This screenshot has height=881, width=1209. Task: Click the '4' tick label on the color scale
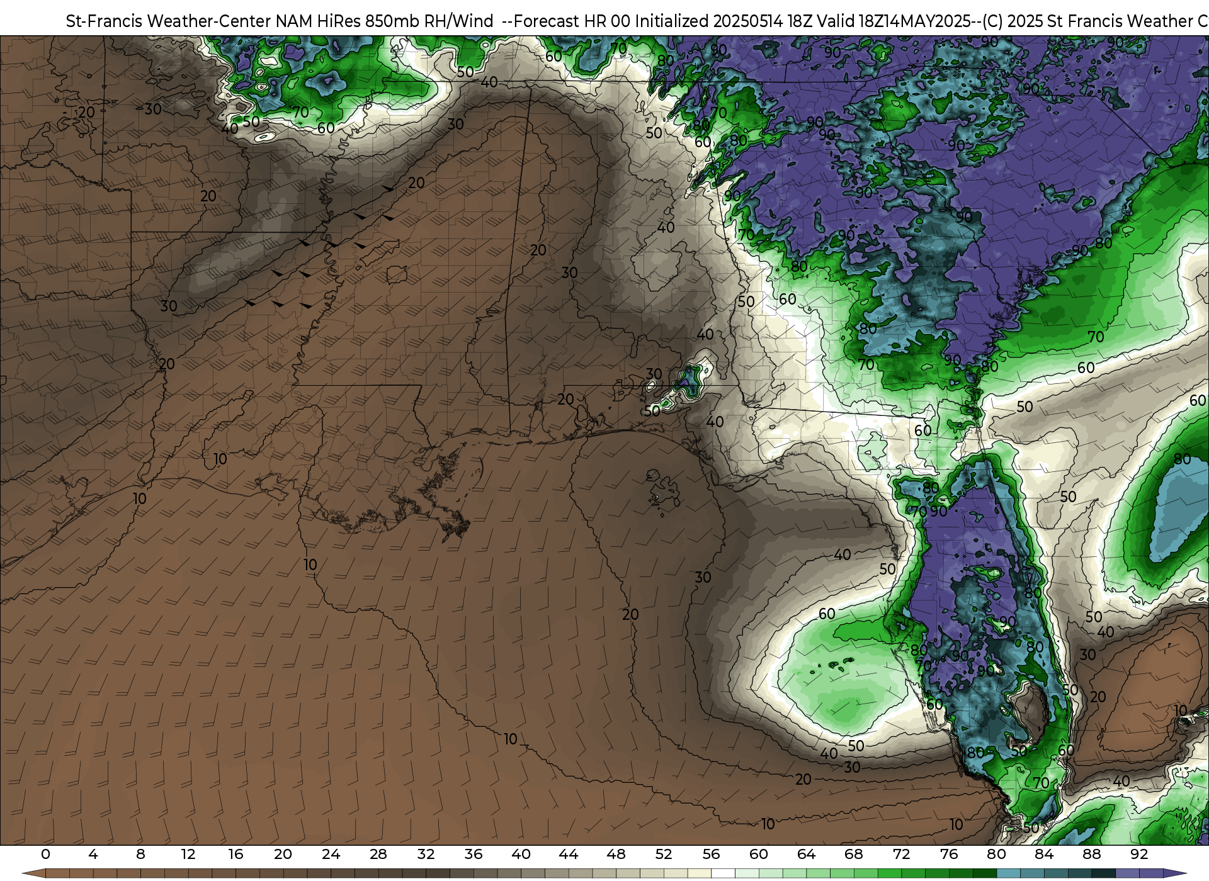click(93, 854)
